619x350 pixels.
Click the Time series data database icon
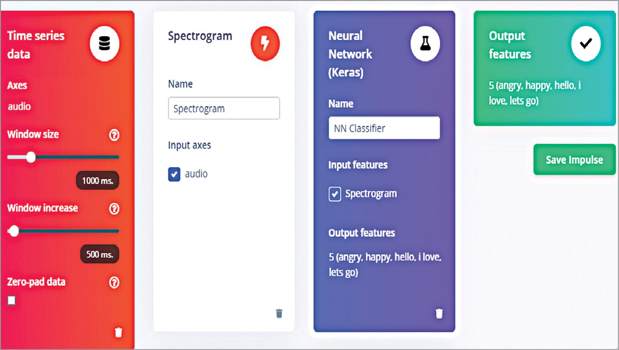tap(105, 44)
